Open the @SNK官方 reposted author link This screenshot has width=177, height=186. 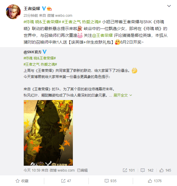point(32,52)
